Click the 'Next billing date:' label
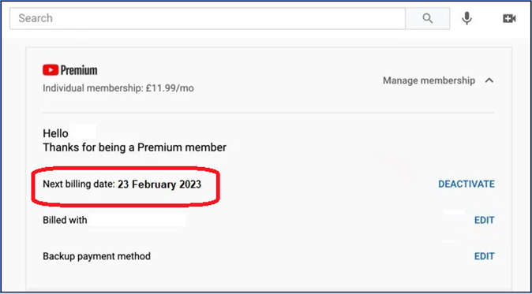Screen dimensions: 532x294 coord(79,184)
